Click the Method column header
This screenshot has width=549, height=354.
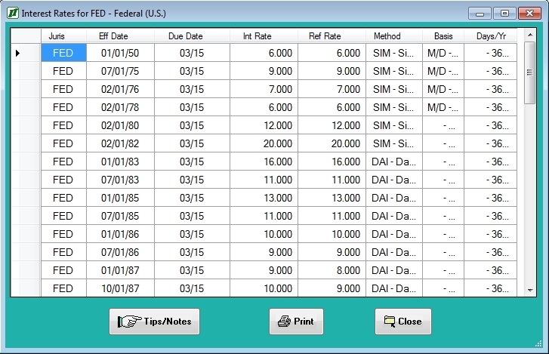pos(394,36)
